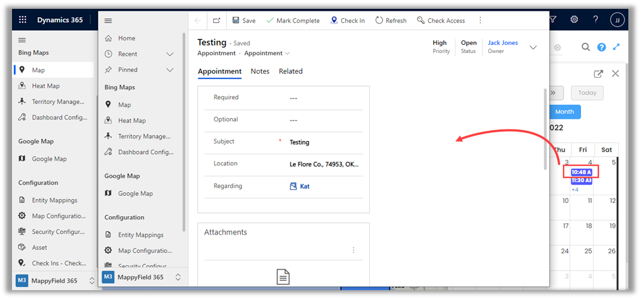This screenshot has width=641, height=299.
Task: Click the Save icon in command bar
Action: coord(237,20)
